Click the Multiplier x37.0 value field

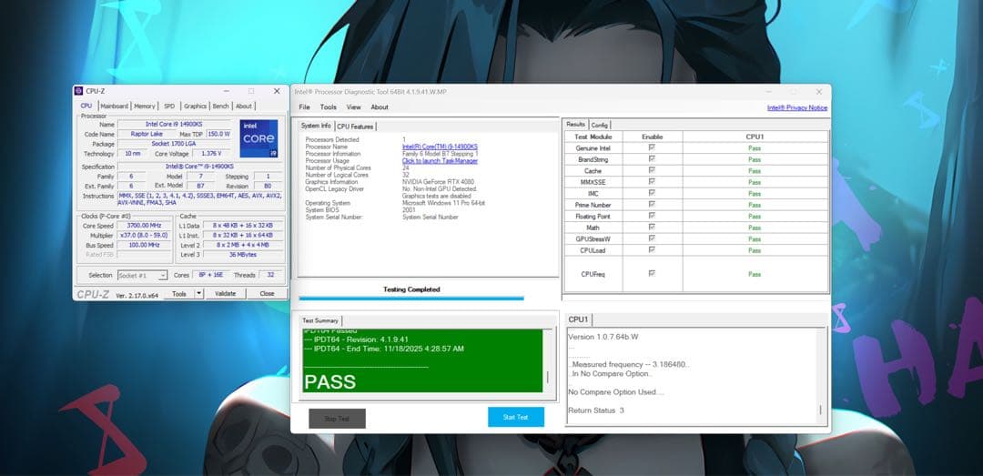tap(144, 235)
